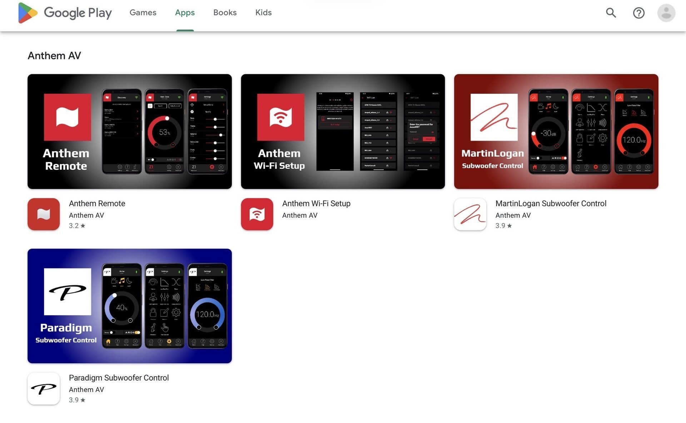Click the Anthem Remote banner image
This screenshot has height=423, width=686.
[x=129, y=131]
